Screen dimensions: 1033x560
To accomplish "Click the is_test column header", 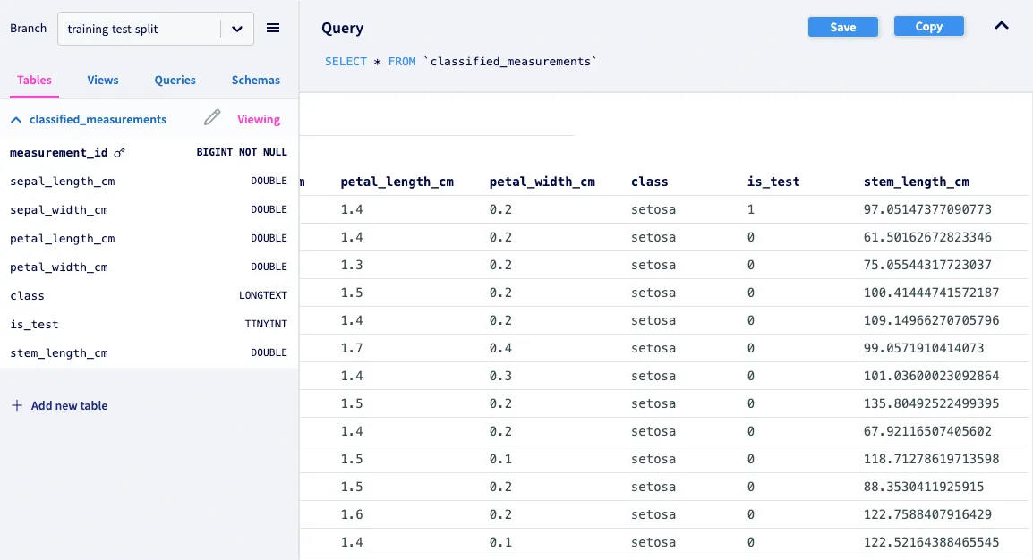I will 773,182.
